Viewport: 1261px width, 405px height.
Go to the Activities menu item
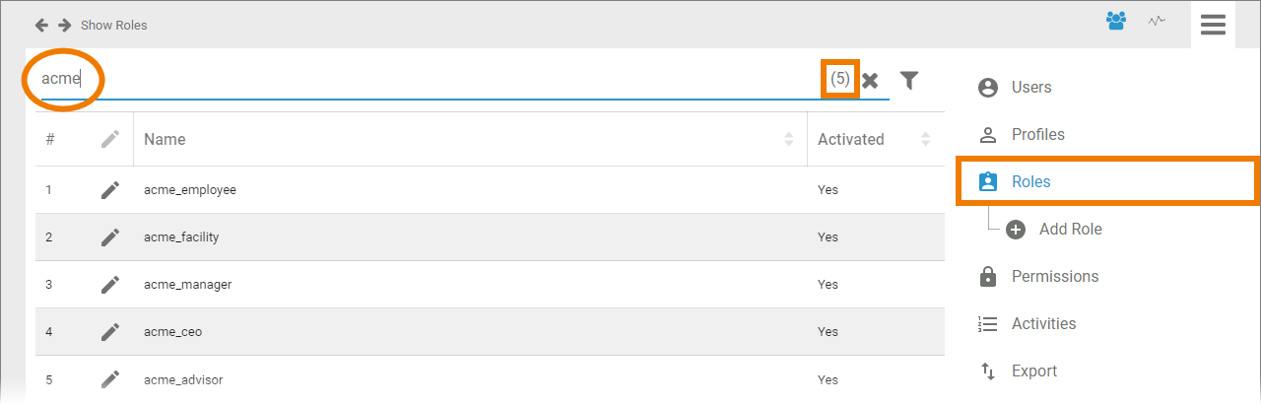[x=1043, y=324]
